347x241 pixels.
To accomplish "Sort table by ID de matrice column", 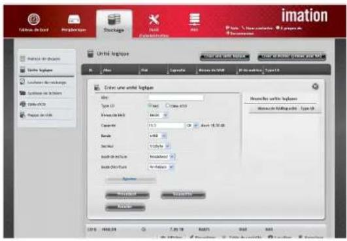I will (250, 70).
